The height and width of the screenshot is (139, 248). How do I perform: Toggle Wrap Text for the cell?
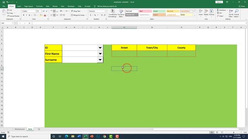[x=76, y=11]
